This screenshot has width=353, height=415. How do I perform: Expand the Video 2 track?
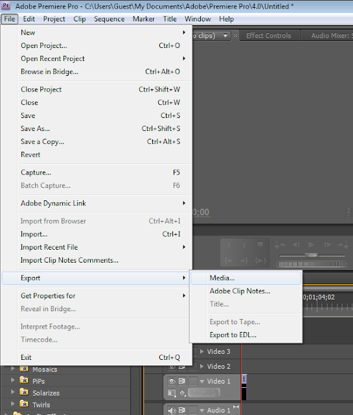pyautogui.click(x=201, y=366)
